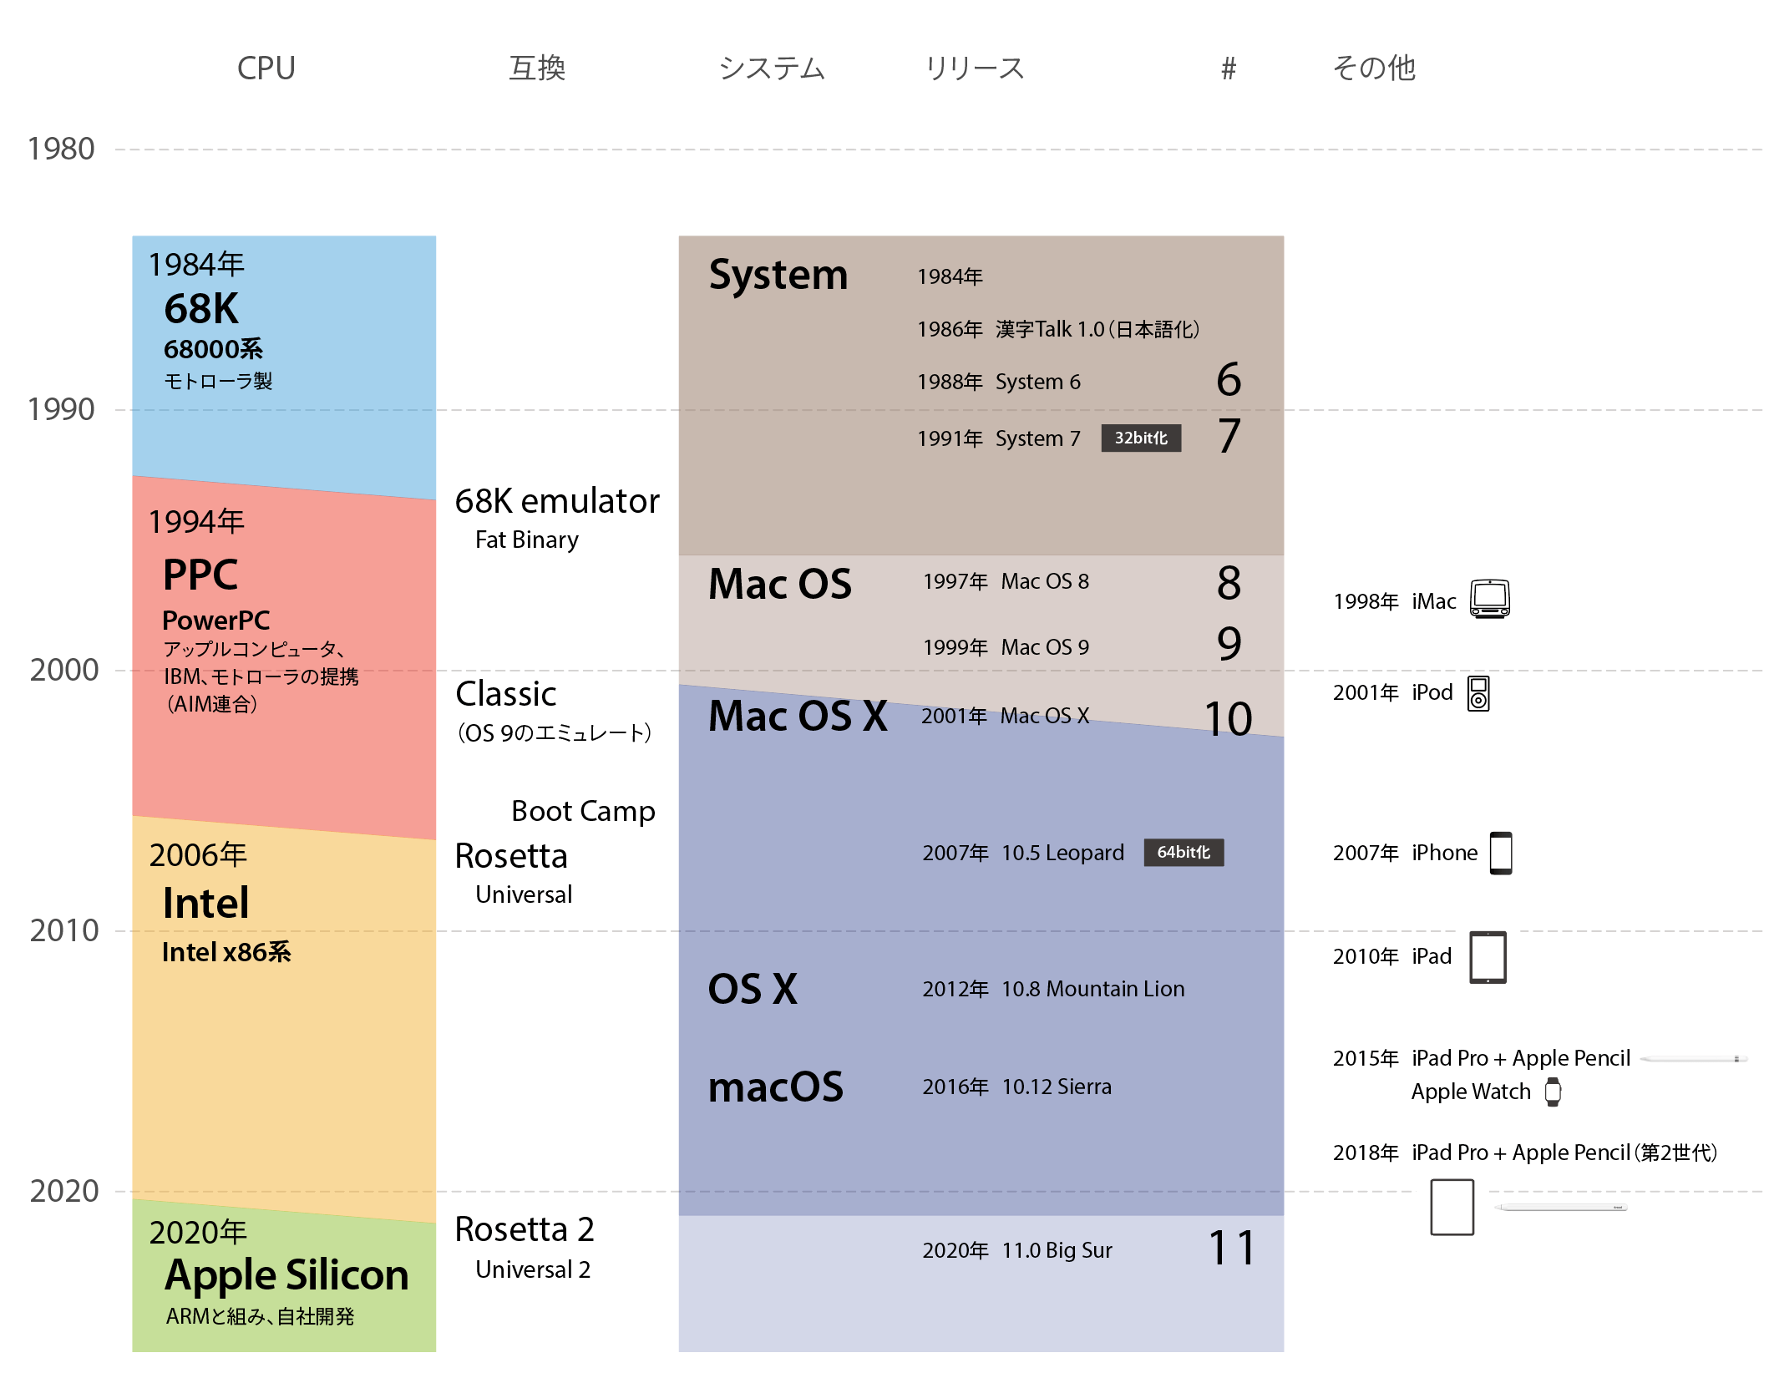Click the 2020 year label

coord(63,1192)
